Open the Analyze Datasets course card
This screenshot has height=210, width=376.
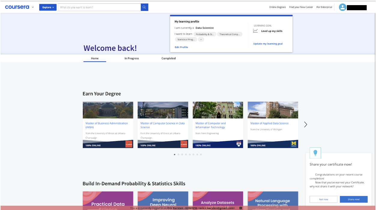coord(218,201)
